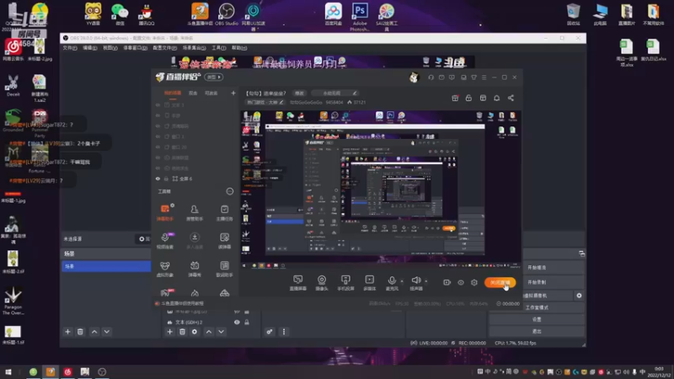Viewport: 674px width, 379px height.
Task: Open the 弹幕助手 tool in toolbox
Action: (165, 212)
